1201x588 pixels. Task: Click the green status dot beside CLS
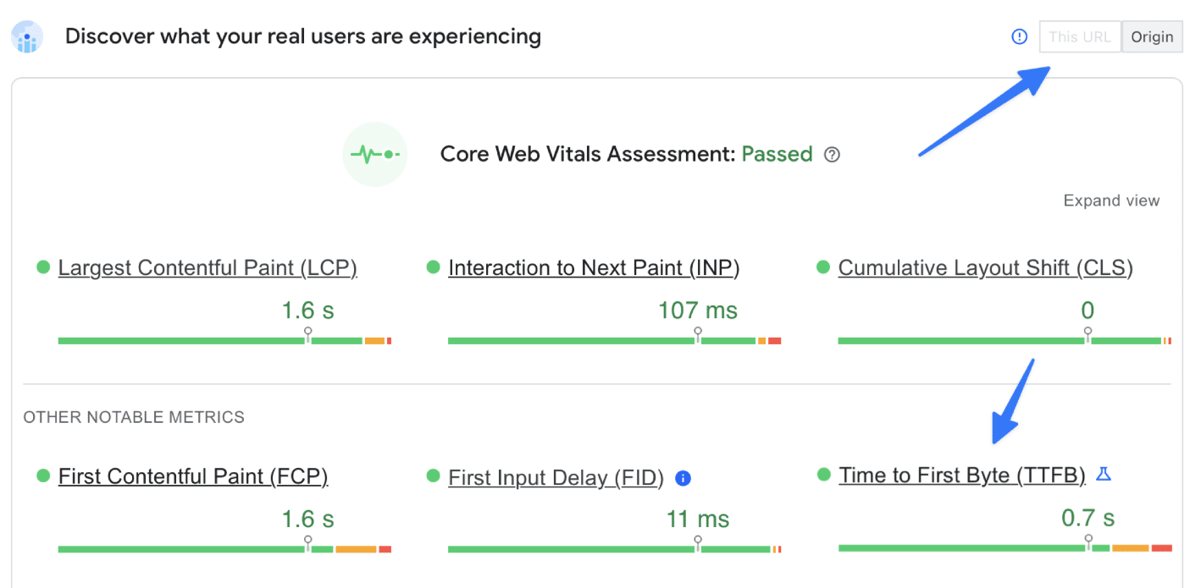point(822,267)
